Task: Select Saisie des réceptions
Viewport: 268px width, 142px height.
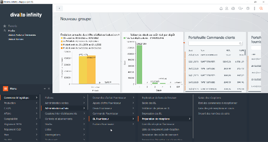Action: [210, 98]
